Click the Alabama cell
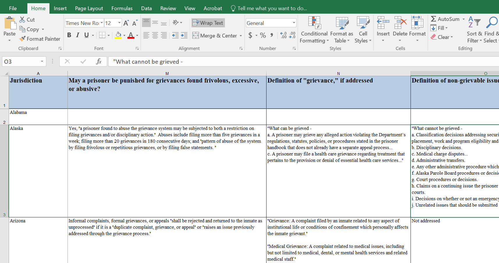 pos(38,117)
